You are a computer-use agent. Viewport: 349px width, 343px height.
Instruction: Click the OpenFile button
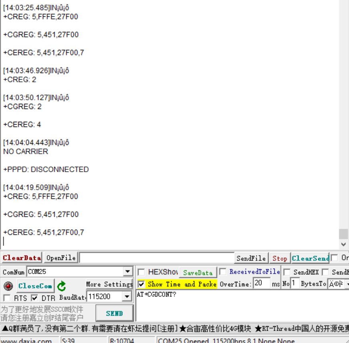[61, 258]
